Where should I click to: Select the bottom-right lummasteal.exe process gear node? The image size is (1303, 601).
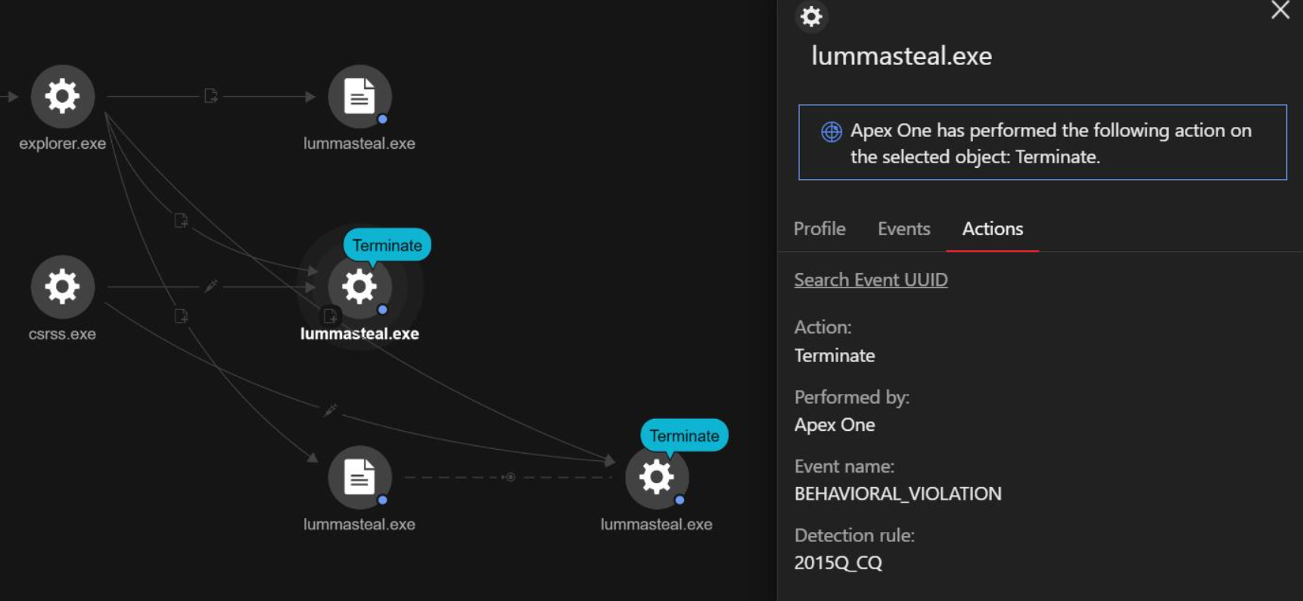657,477
